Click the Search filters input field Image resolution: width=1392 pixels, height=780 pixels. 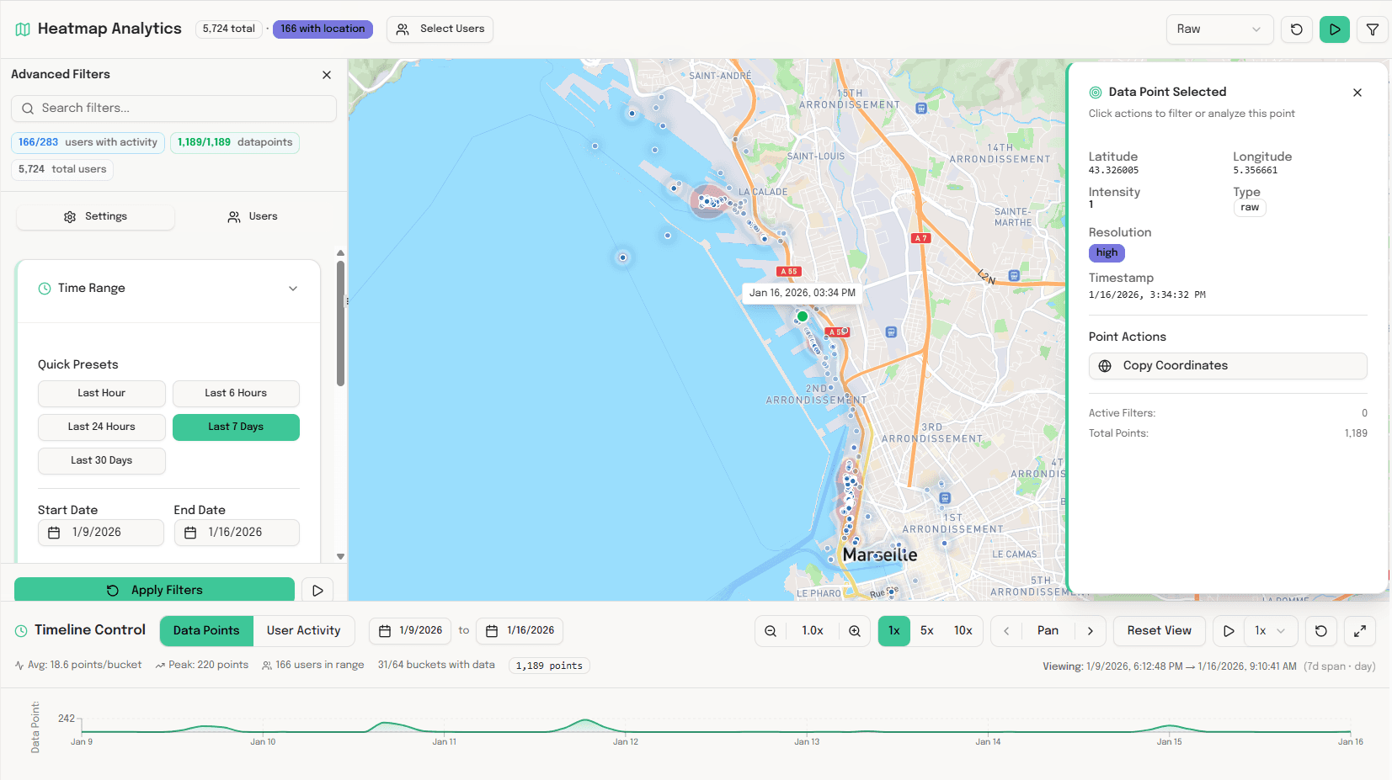173,109
